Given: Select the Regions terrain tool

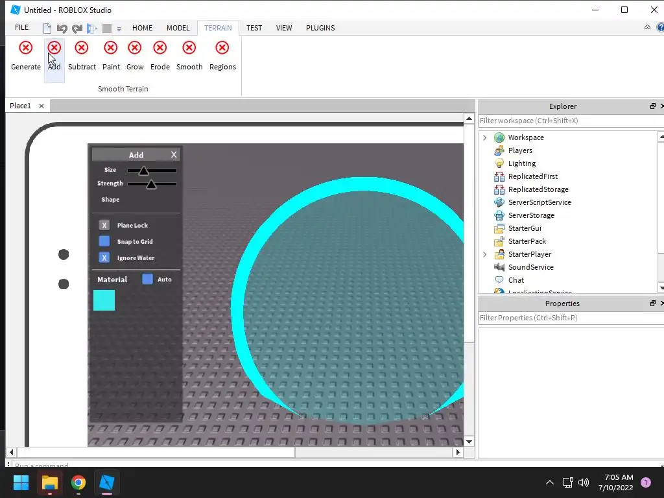Looking at the screenshot, I should 222,56.
